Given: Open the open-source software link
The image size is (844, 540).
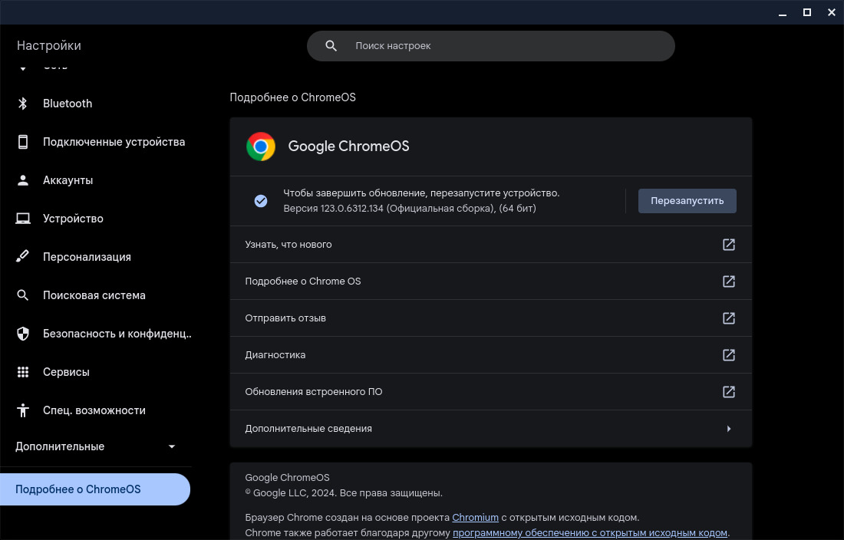Looking at the screenshot, I should [589, 533].
